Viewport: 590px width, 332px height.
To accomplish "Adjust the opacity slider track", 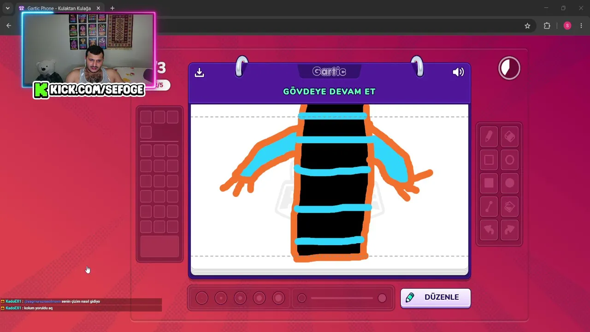I will pyautogui.click(x=342, y=298).
